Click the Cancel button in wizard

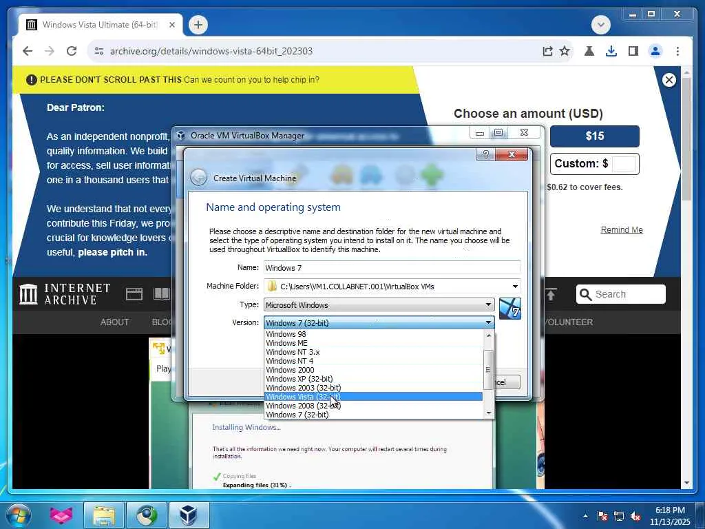[x=506, y=382]
